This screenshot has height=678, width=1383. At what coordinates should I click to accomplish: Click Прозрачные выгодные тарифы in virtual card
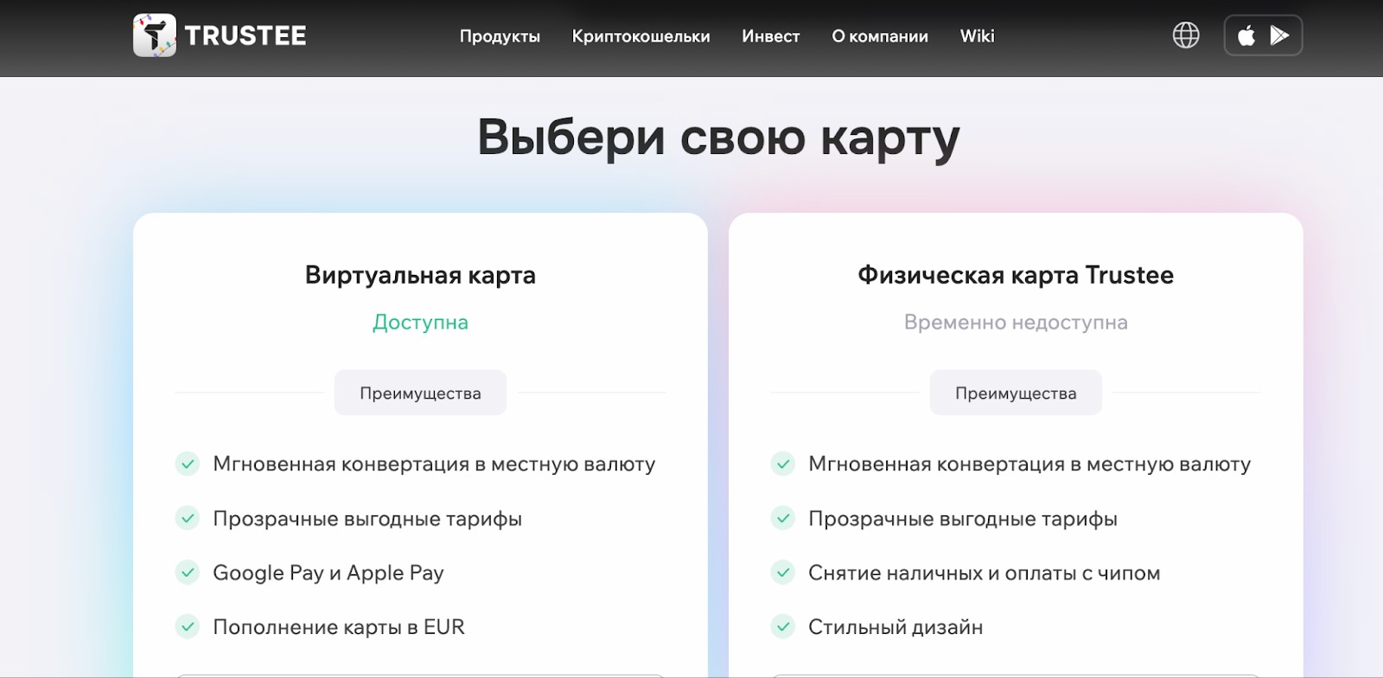pyautogui.click(x=367, y=519)
